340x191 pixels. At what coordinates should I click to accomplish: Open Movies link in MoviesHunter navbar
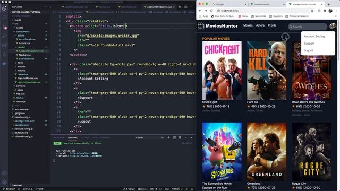tap(248, 25)
